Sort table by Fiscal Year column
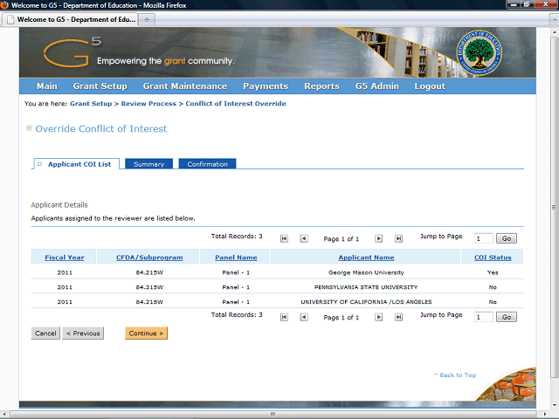Viewport: 559px width, 419px height. pos(64,258)
